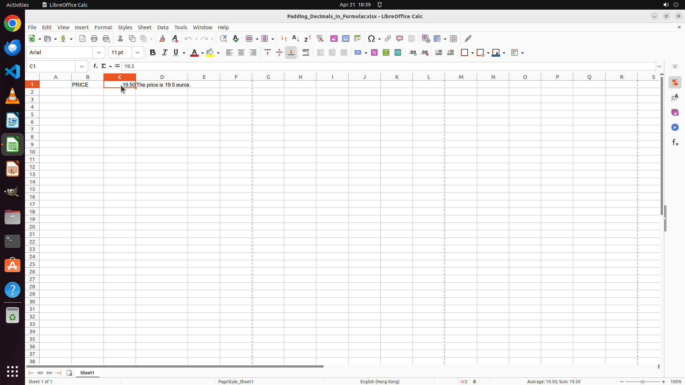
Task: Open the font size dropdown list
Action: [138, 52]
